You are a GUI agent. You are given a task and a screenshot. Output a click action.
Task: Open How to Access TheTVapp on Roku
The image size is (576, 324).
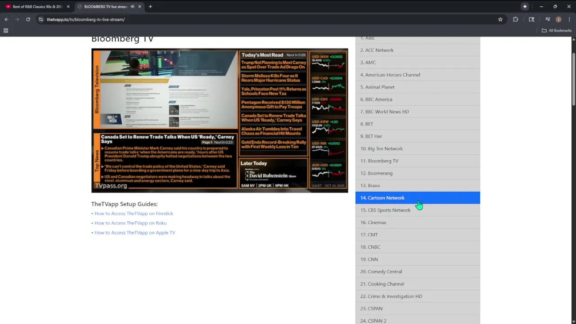(x=130, y=223)
